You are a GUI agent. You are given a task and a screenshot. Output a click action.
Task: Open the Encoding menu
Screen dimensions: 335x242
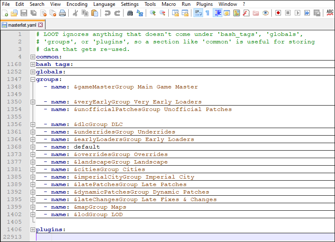77,4
